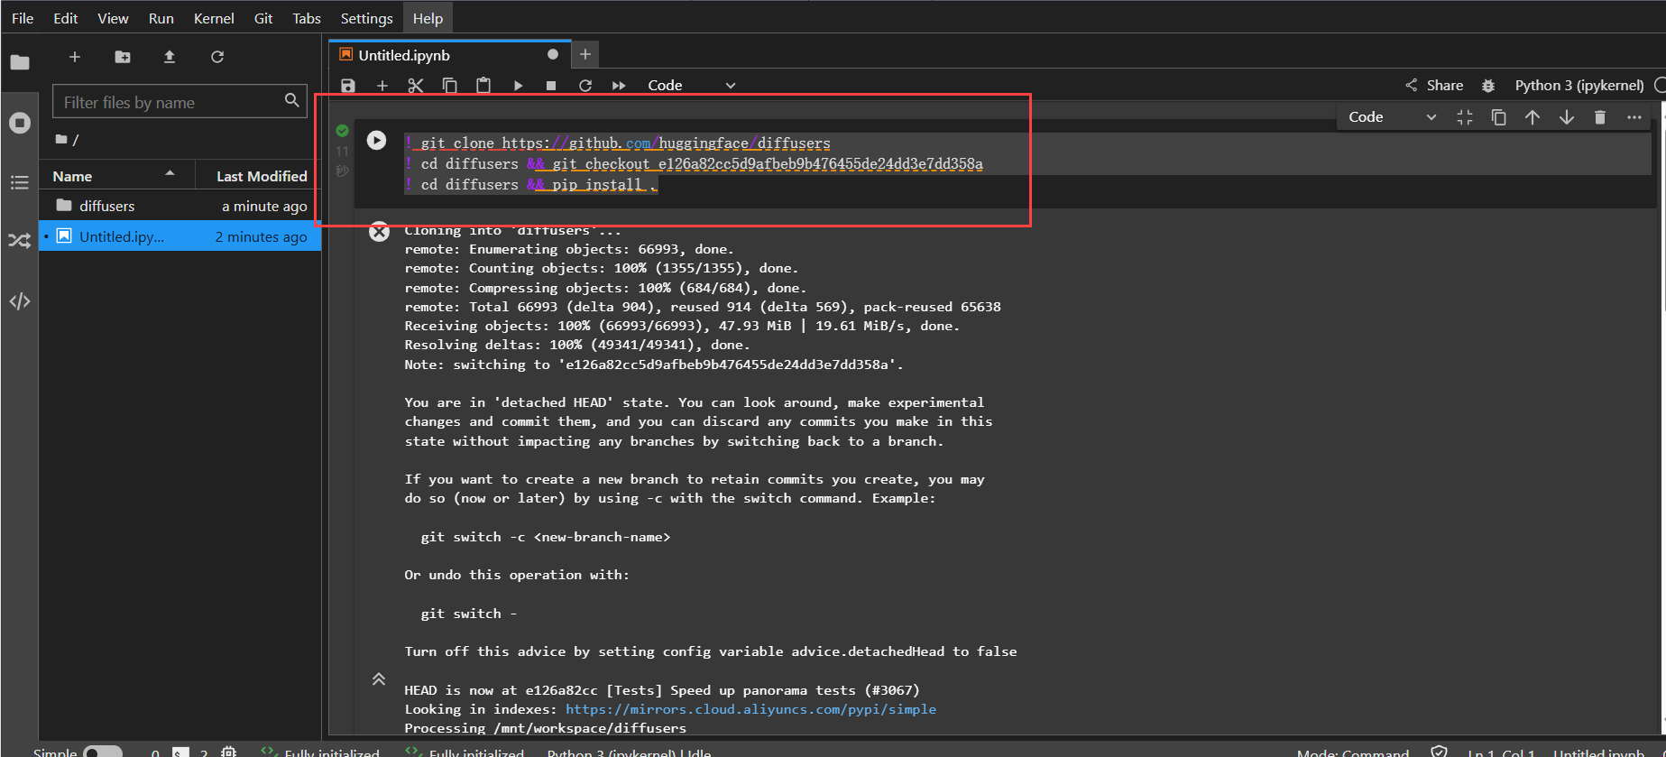The width and height of the screenshot is (1666, 757).
Task: Open more cell actions ellipsis
Action: 1634,117
